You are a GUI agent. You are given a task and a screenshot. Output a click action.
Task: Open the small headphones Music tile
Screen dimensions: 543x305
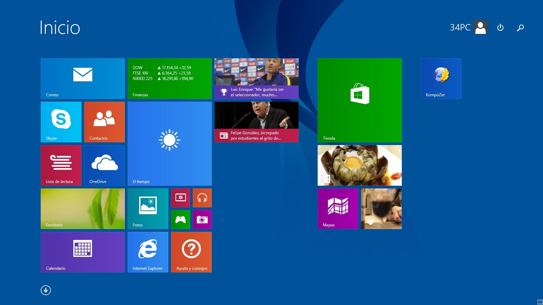(202, 198)
